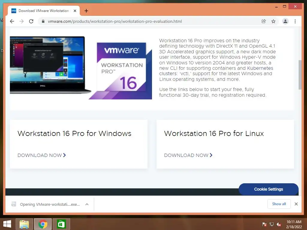Go back to the previous page

[x=12, y=21]
